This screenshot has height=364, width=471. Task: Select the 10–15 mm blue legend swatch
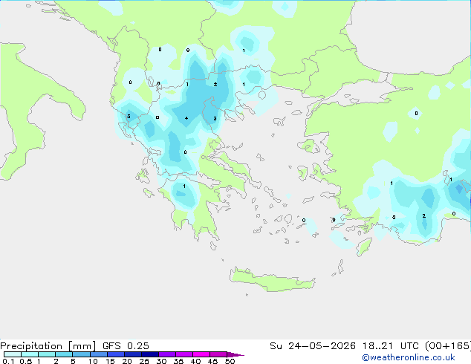pyautogui.click(x=98, y=354)
